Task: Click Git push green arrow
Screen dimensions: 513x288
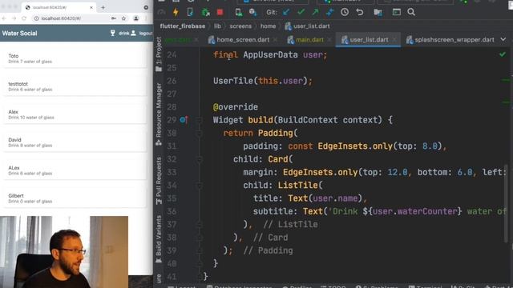Action: click(x=315, y=12)
